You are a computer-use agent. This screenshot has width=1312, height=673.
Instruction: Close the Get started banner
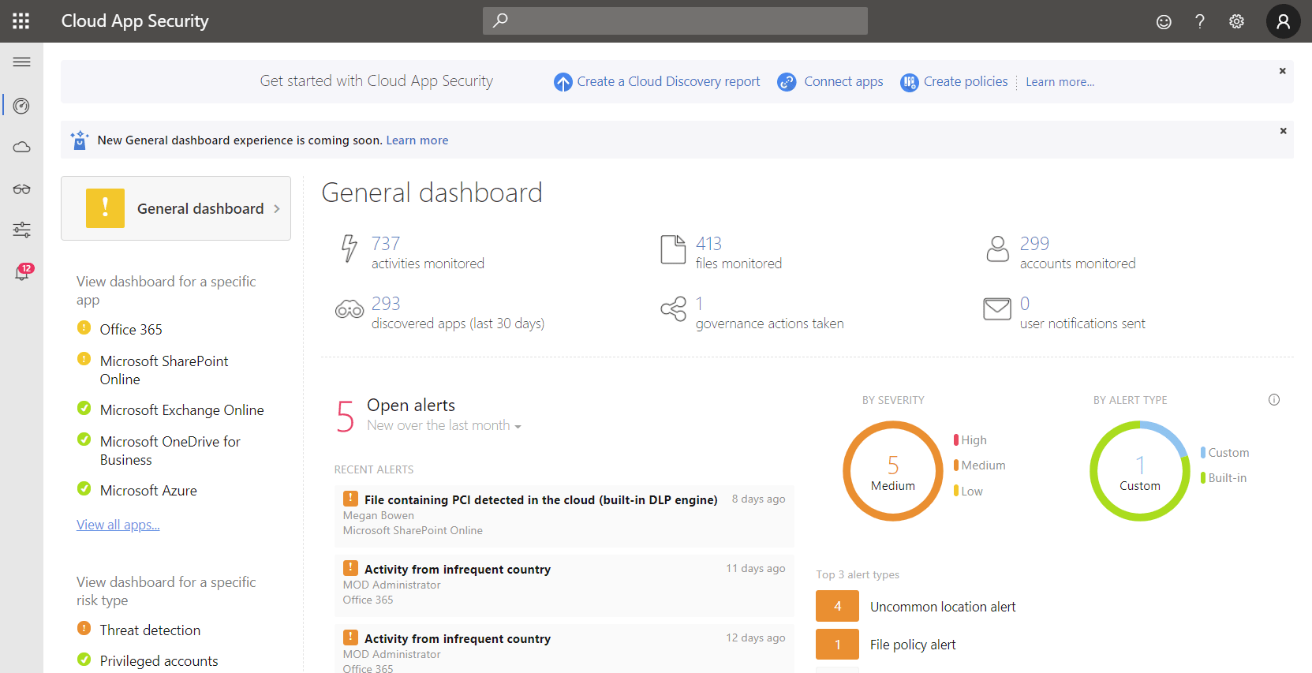pyautogui.click(x=1283, y=71)
